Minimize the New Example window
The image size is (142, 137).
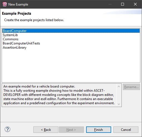pyautogui.click(x=110, y=4)
